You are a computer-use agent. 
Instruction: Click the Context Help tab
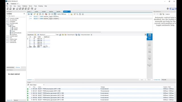click(x=157, y=80)
